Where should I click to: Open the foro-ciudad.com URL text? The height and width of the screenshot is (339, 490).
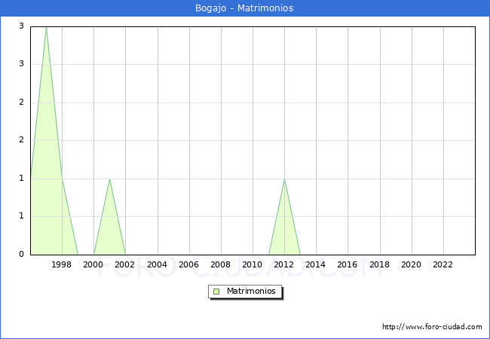click(432, 327)
